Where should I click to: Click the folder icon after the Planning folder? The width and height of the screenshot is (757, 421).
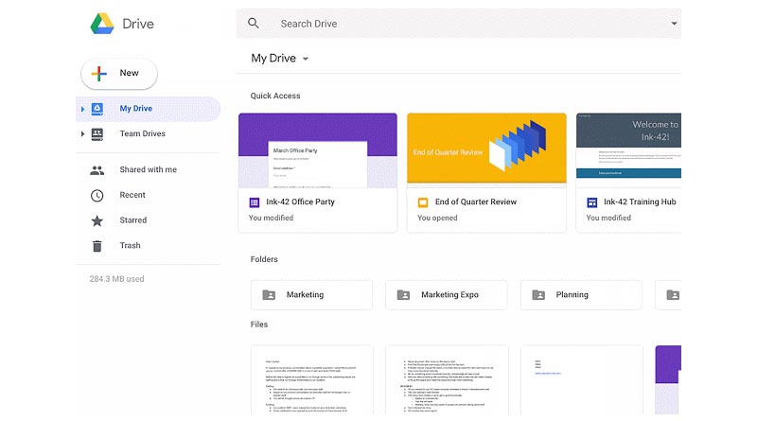[x=673, y=295]
